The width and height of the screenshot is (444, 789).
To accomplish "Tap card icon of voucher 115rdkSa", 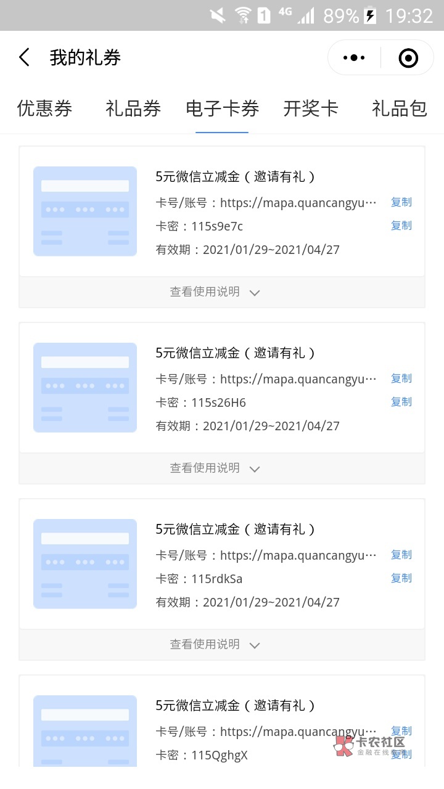I will tap(85, 564).
